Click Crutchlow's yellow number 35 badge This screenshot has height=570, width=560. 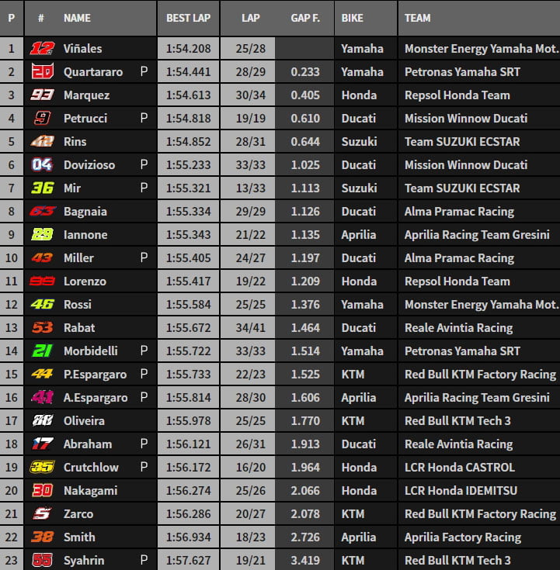42,467
